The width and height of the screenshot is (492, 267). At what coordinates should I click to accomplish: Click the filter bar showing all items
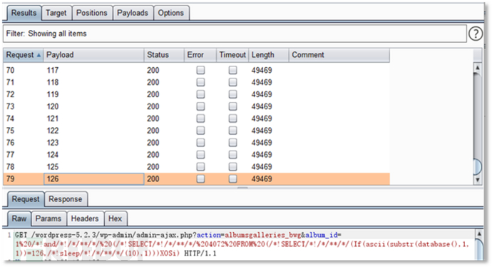[235, 34]
